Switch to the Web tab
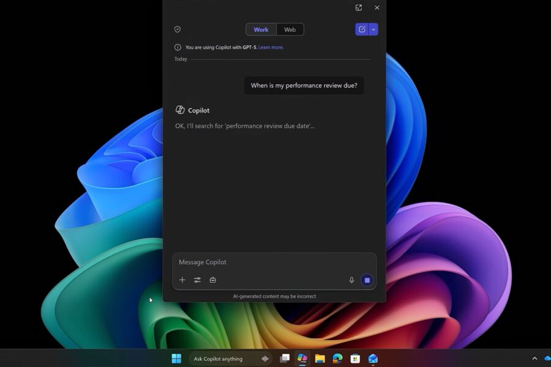The height and width of the screenshot is (367, 551). [290, 29]
